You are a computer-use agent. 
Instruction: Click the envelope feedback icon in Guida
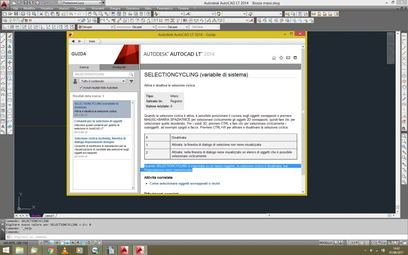click(288, 58)
